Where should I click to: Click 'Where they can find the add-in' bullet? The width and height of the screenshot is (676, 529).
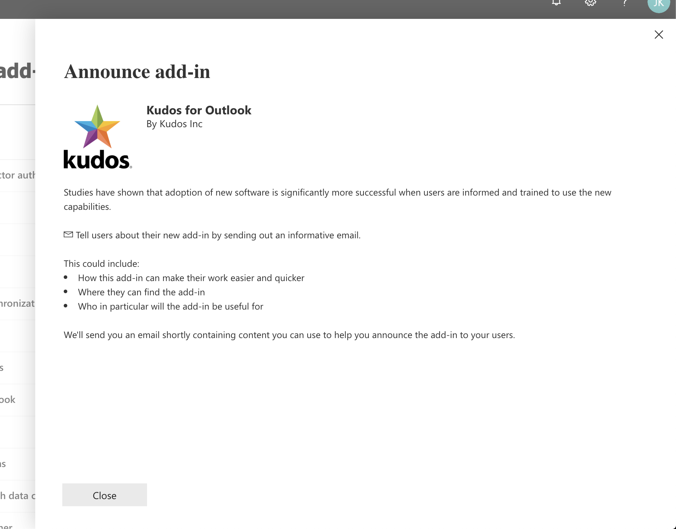141,292
